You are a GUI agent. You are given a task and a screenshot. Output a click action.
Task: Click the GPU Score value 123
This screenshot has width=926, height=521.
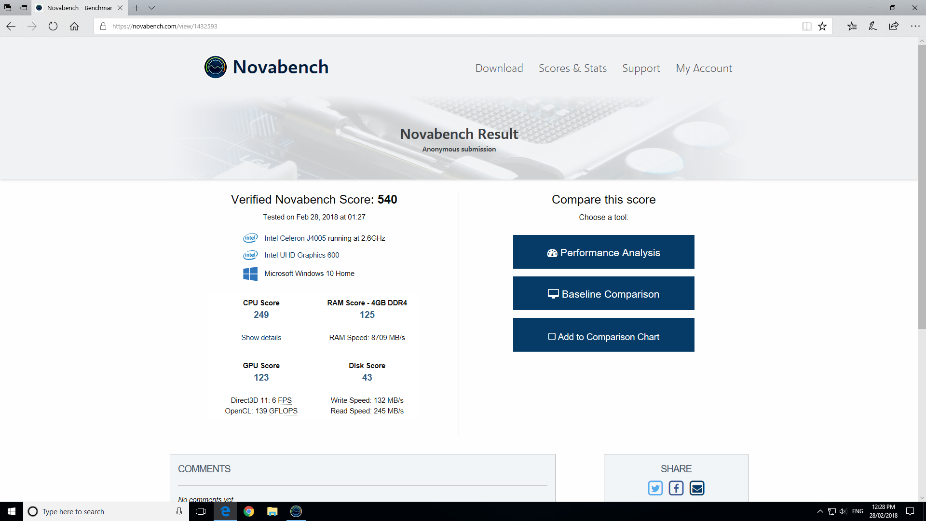pos(261,378)
